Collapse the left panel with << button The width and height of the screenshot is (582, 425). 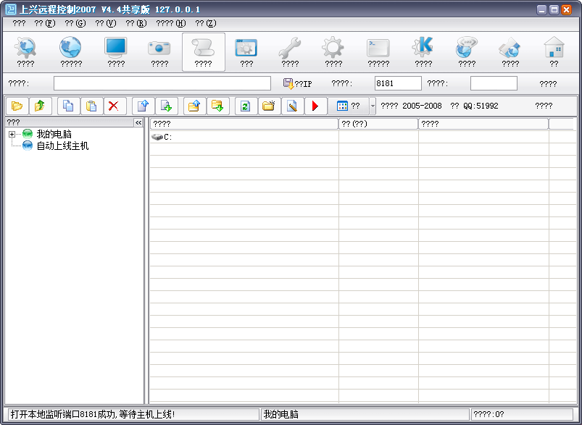point(138,123)
